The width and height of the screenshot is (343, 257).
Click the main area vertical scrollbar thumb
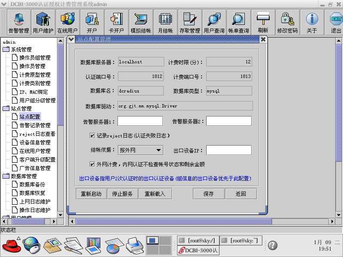339,103
